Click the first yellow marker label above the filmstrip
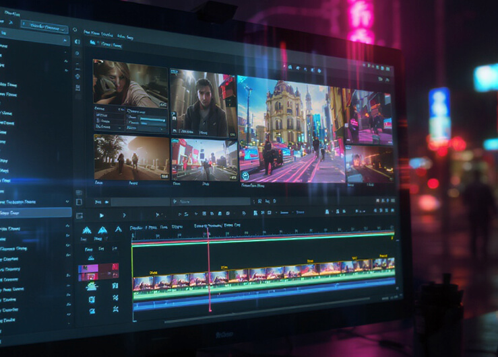This screenshot has height=357, width=498. click(154, 272)
